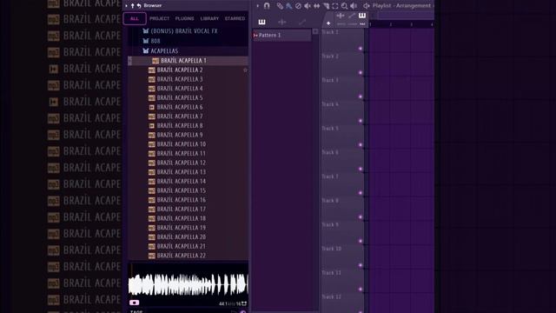Viewport: 556px width, 313px height.
Task: Click the file icon of BRAZIL ACAPELLA 6
Action: (152, 107)
